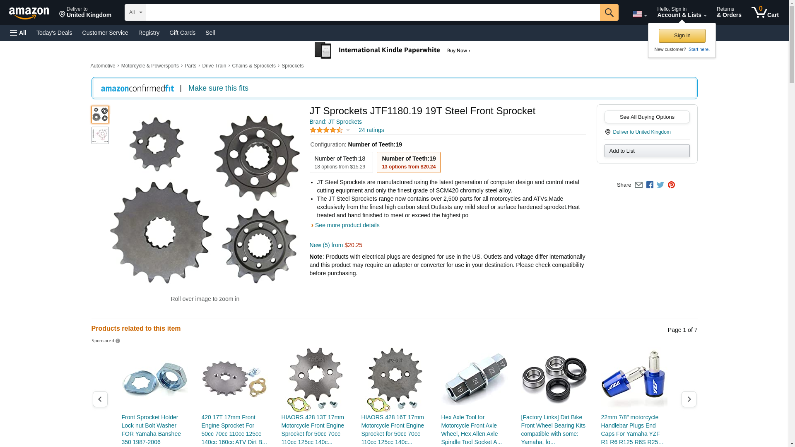Viewport: 795px width, 447px height.
Task: Open the shopping cart
Action: click(765, 12)
